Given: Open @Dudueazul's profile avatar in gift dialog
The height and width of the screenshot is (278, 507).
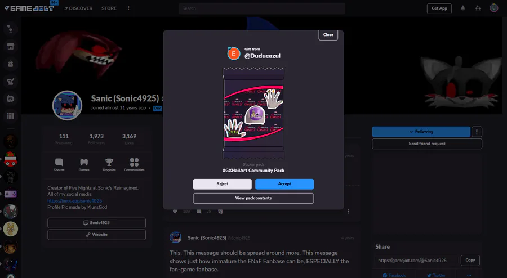Looking at the screenshot, I should 233,53.
